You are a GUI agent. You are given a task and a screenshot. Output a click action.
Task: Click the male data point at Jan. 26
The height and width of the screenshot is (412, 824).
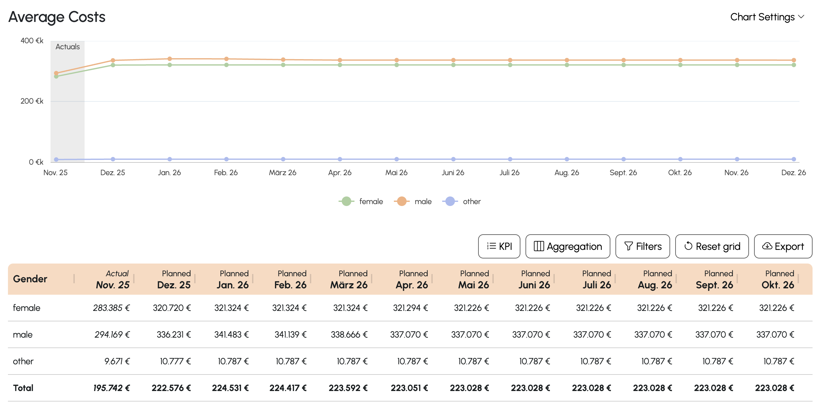click(169, 59)
